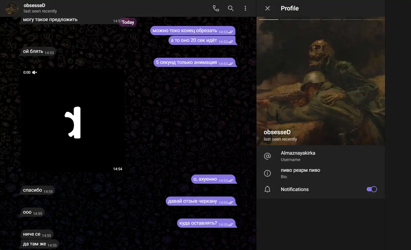Image resolution: width=411 pixels, height=250 pixels.
Task: Close the Profile panel
Action: [x=268, y=8]
